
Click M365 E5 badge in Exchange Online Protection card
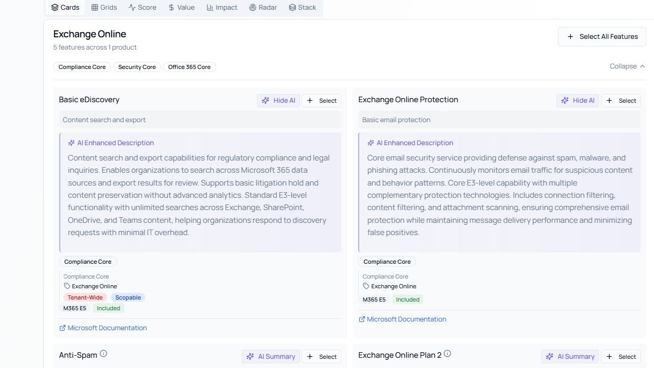click(375, 300)
